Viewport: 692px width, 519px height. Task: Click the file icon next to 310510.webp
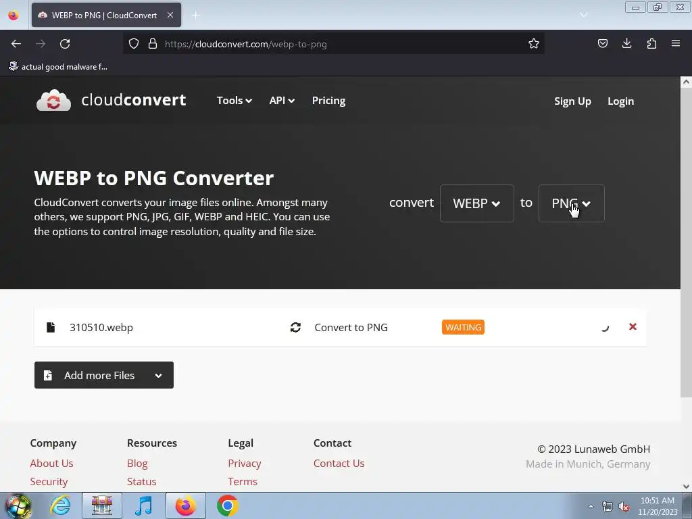[x=51, y=328]
